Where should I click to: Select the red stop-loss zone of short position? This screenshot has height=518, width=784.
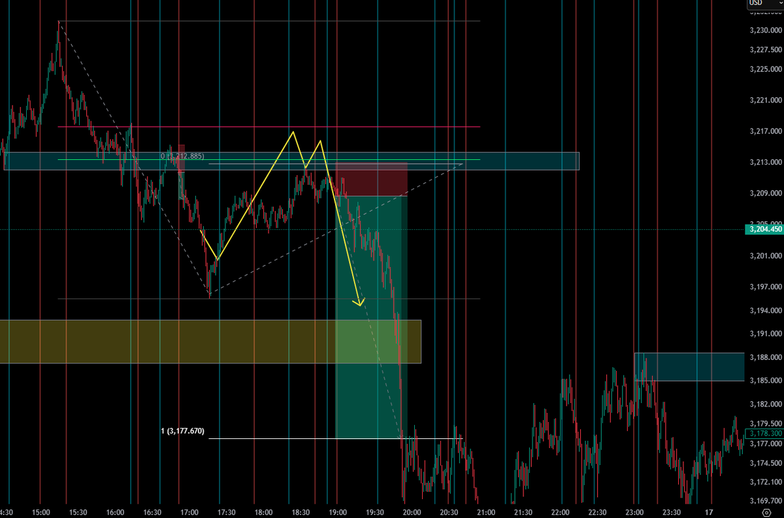[x=371, y=180]
